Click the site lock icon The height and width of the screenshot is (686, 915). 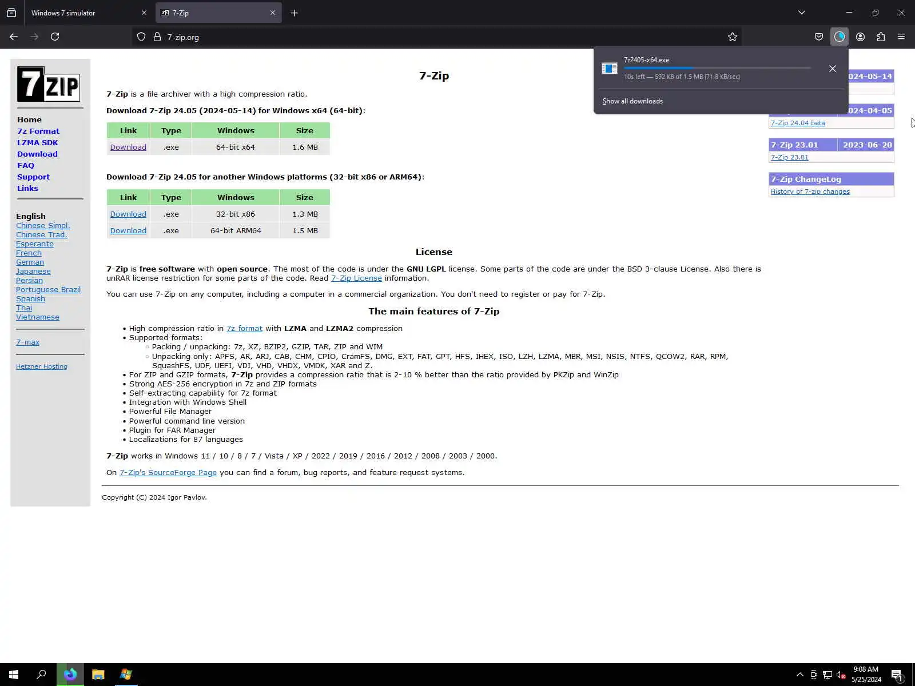pos(157,37)
